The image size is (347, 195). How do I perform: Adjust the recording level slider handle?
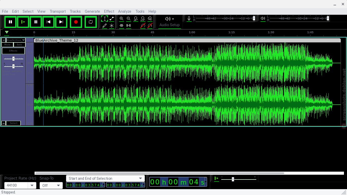click(x=254, y=18)
